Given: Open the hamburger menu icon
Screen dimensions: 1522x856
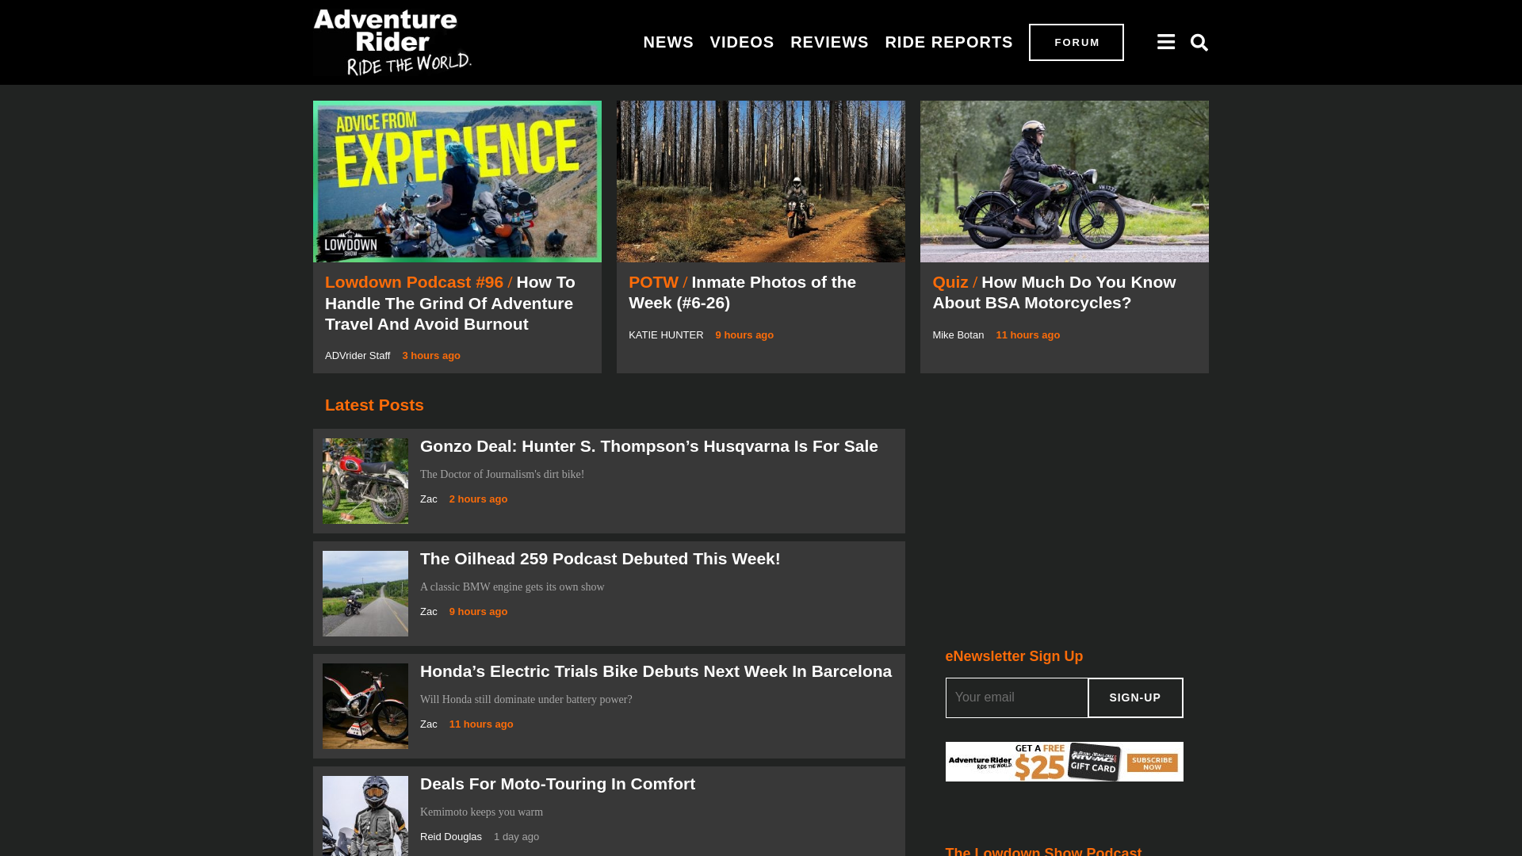Looking at the screenshot, I should click(1165, 42).
